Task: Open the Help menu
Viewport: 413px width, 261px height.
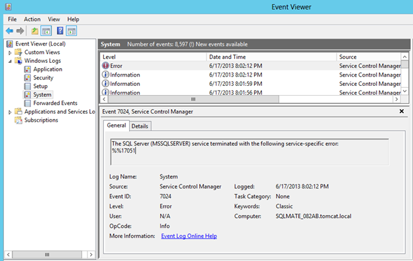Action: [x=73, y=19]
